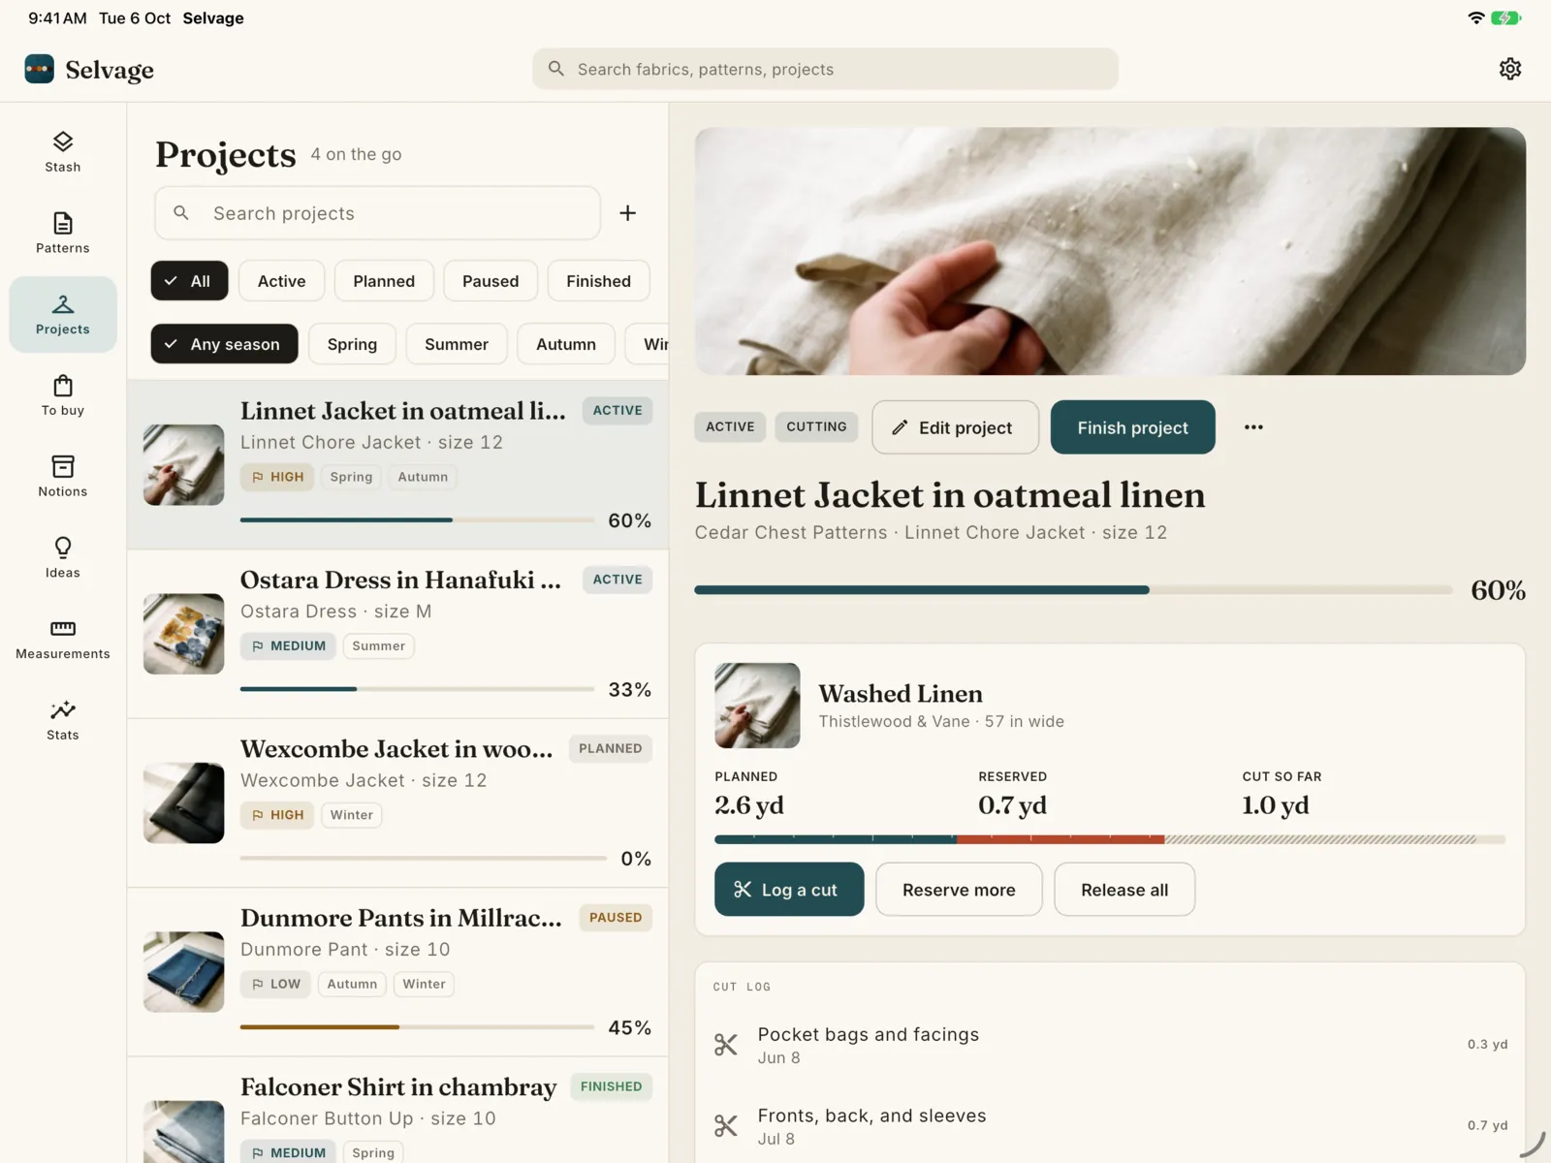Click the Fronts, back, and sleeves cut entry
The height and width of the screenshot is (1163, 1551).
coord(1110,1126)
